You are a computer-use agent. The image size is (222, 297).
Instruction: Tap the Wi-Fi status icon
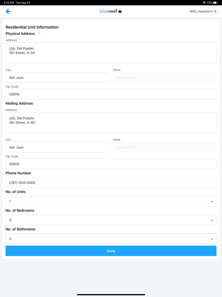[x=204, y=3]
